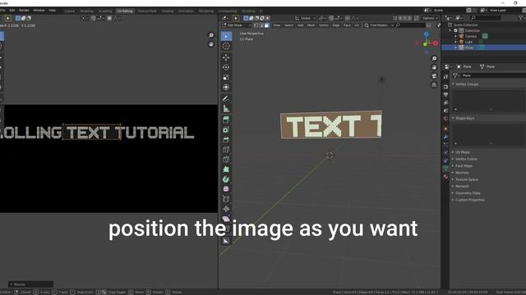
Task: Select the Shrink/Fatten tool
Action: [226, 209]
